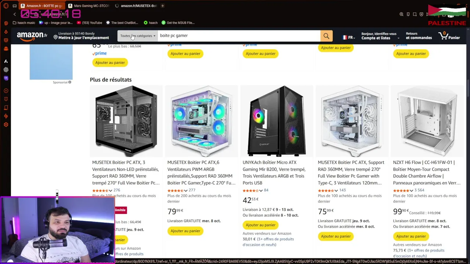Click Retours et commandes link
Screen dimensions: 470x264
[x=419, y=36]
